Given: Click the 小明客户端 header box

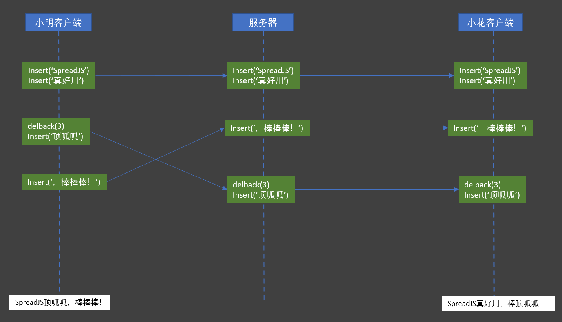Looking at the screenshot, I should click(58, 22).
